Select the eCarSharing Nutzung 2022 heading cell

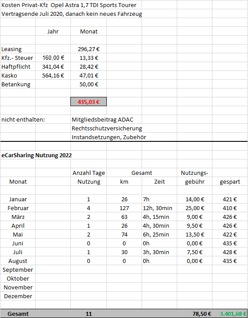tap(36, 155)
